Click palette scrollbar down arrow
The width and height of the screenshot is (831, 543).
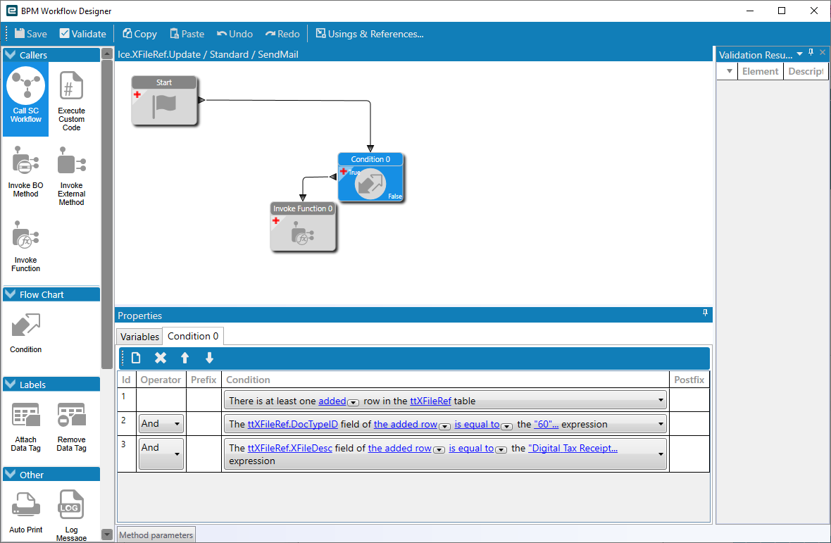[x=106, y=535]
